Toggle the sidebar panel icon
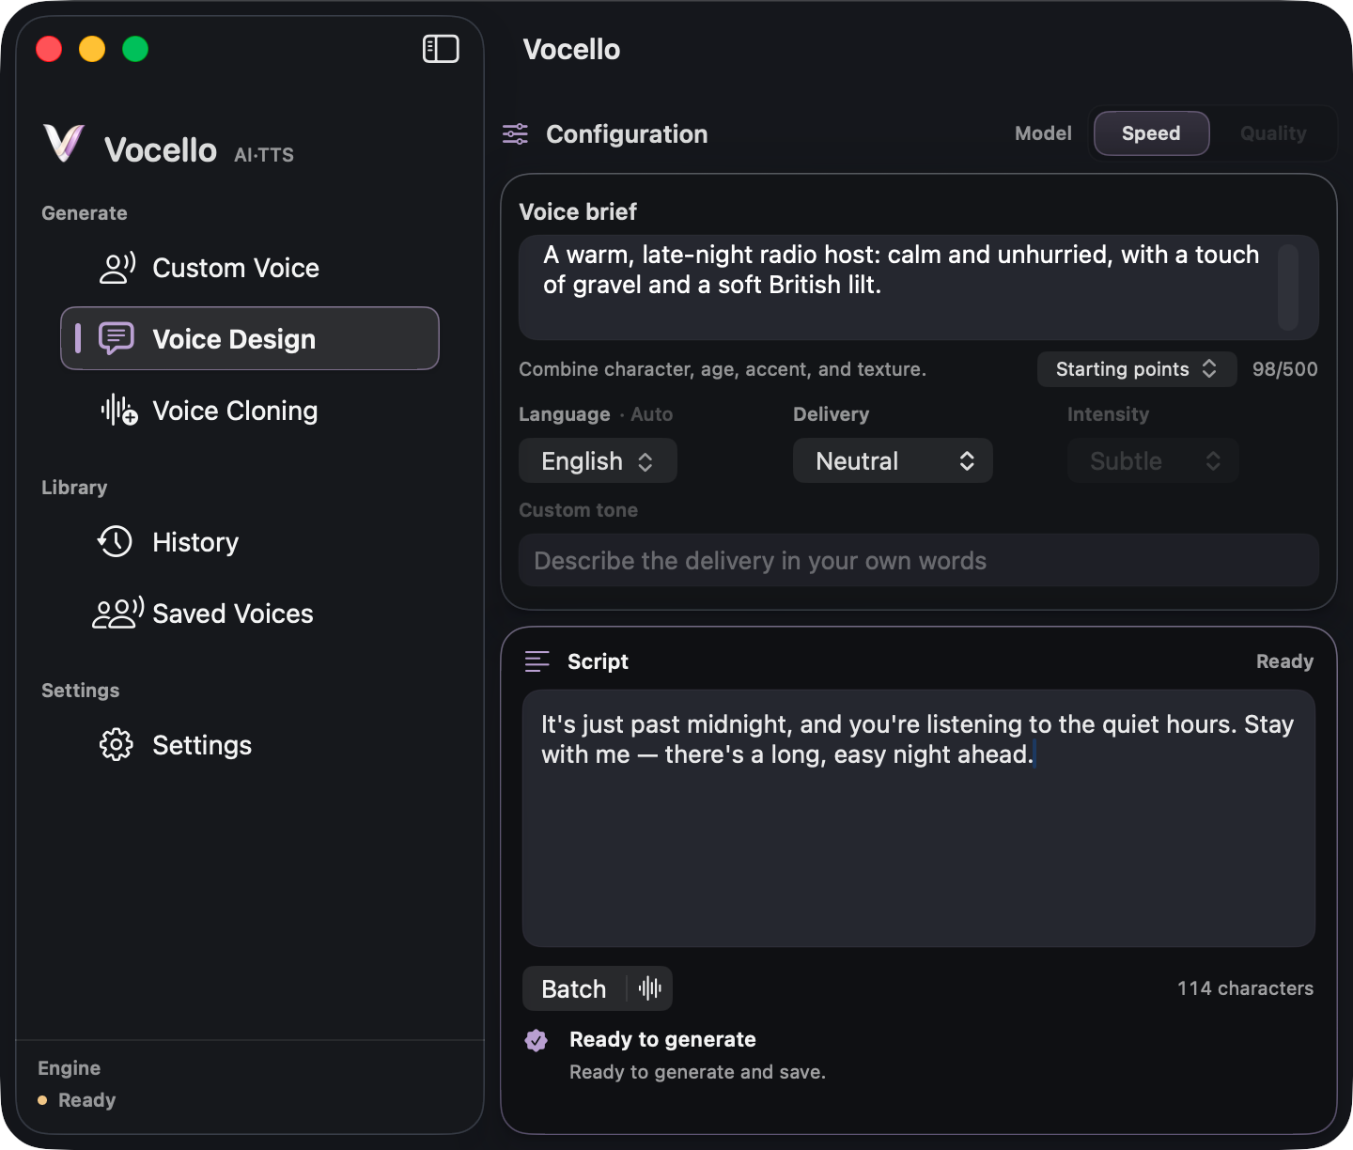The height and width of the screenshot is (1150, 1353). tap(441, 49)
